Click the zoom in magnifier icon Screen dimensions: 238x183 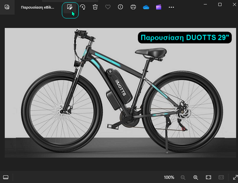[196, 177]
